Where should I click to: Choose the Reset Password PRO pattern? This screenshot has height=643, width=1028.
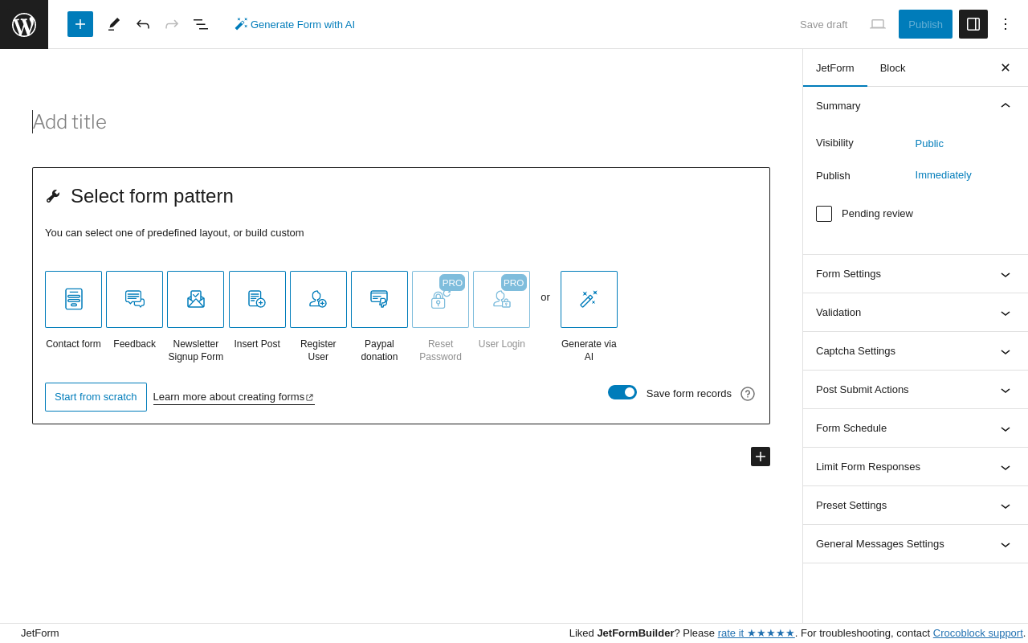point(440,299)
